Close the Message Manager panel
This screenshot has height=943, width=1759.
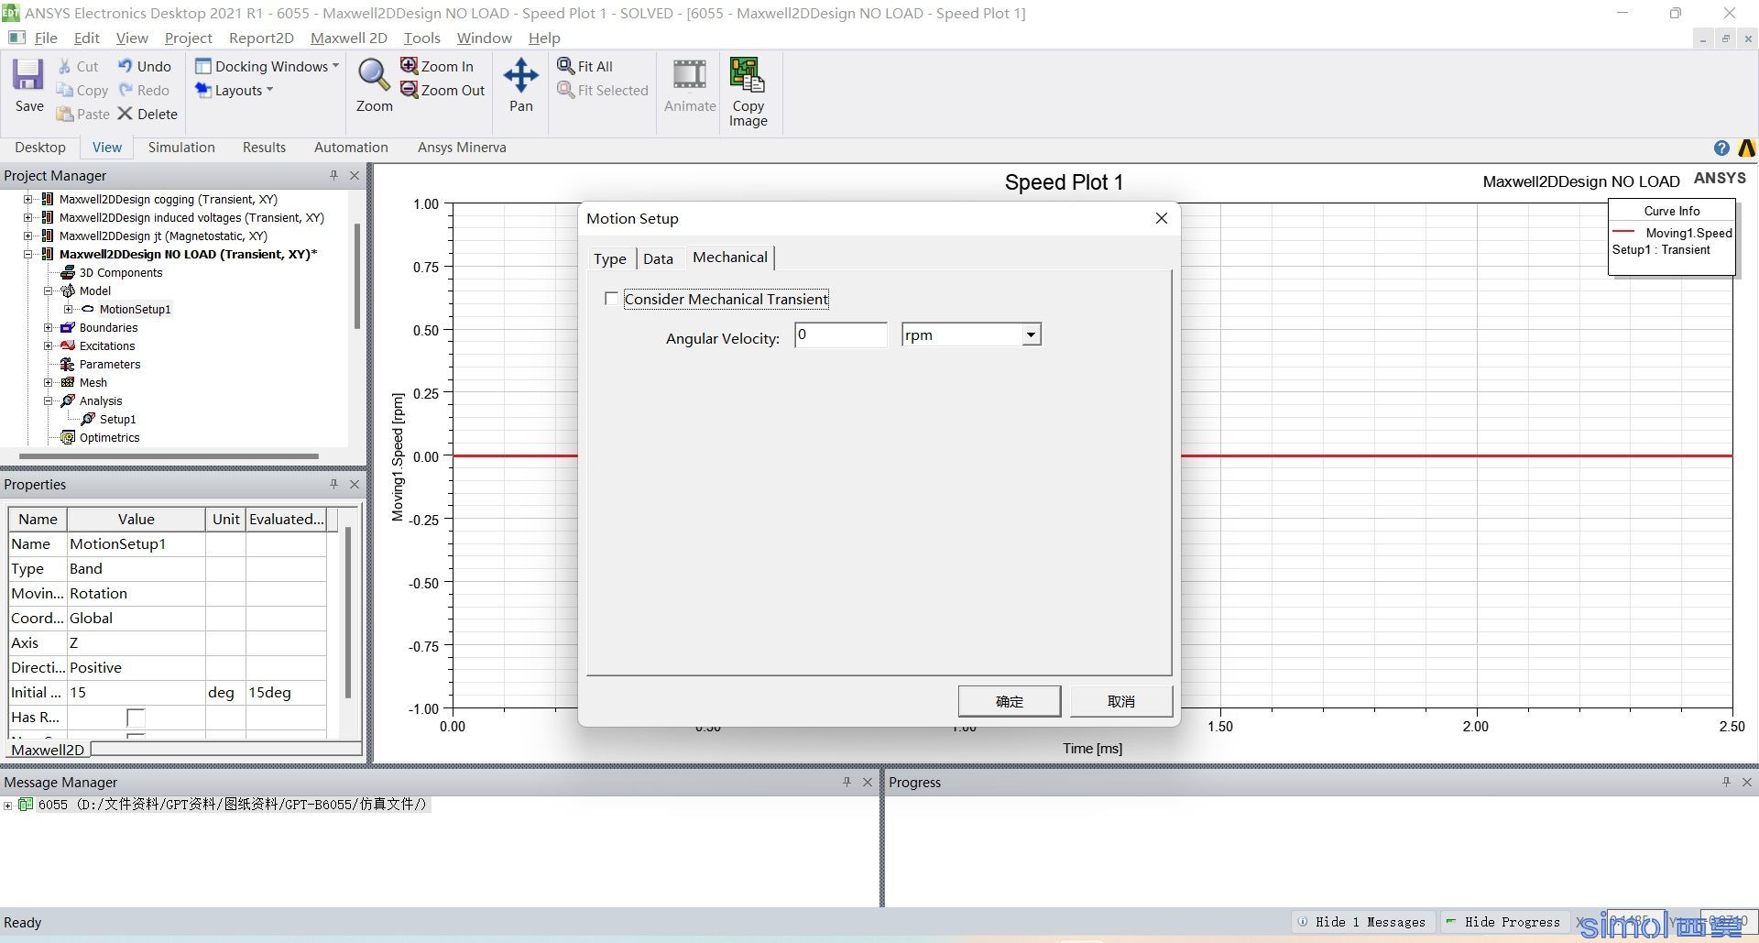click(868, 782)
